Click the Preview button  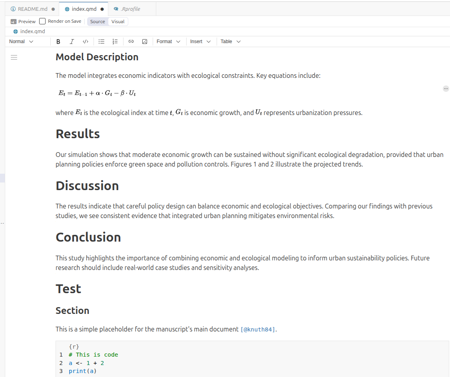click(x=23, y=22)
